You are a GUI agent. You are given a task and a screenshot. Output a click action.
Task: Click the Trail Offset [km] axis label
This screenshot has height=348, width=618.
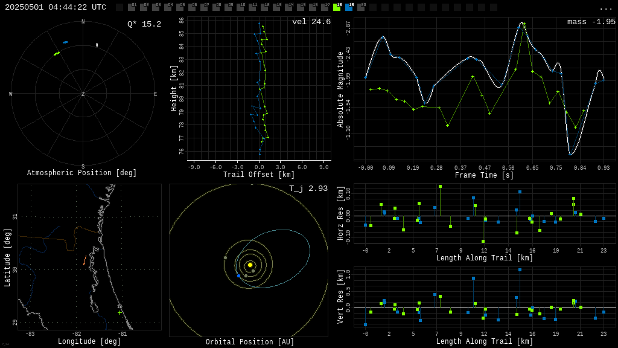(x=258, y=175)
